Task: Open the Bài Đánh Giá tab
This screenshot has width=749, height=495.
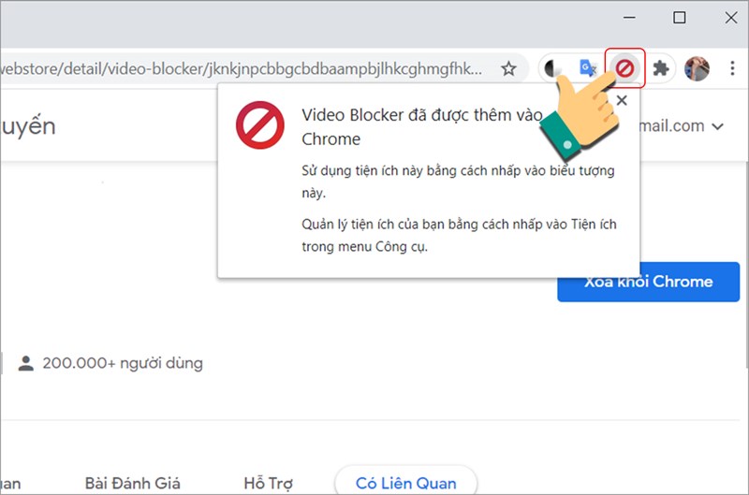Action: (x=133, y=484)
